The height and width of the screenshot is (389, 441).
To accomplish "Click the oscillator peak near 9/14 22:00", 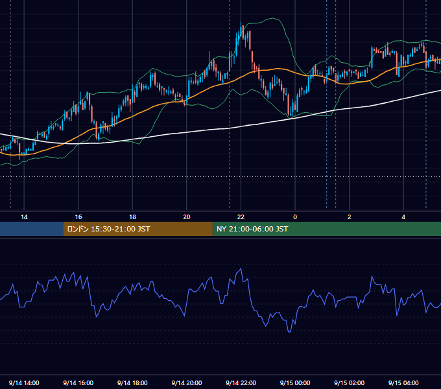I will (241, 269).
